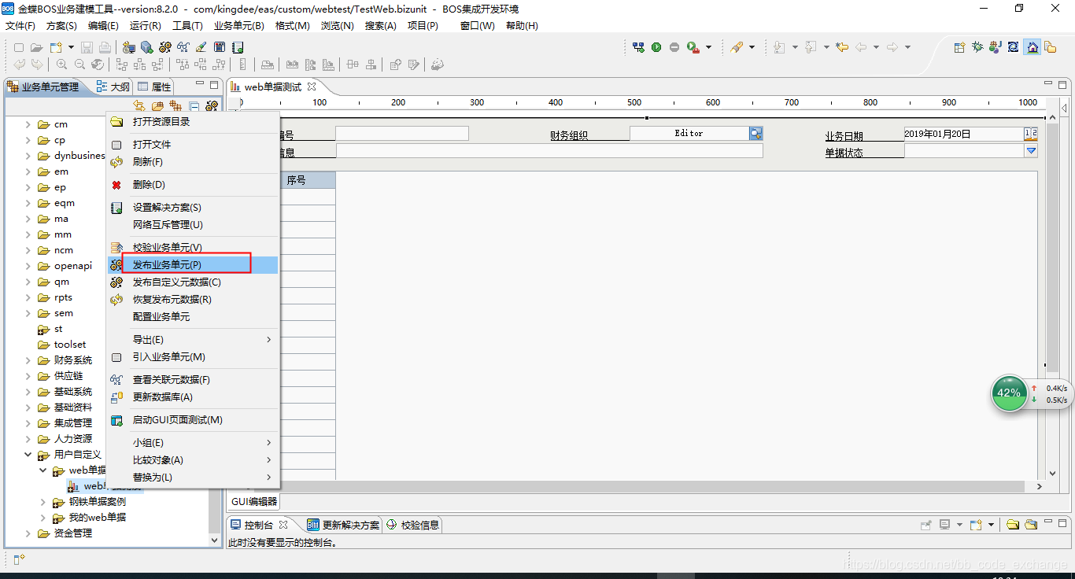Switch to the 更新解决方案 tab

click(x=343, y=525)
